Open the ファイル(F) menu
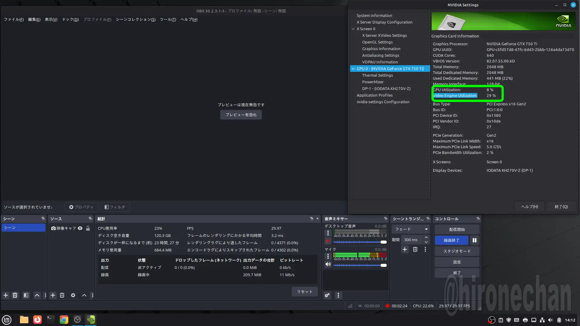The height and width of the screenshot is (326, 580). click(x=14, y=20)
